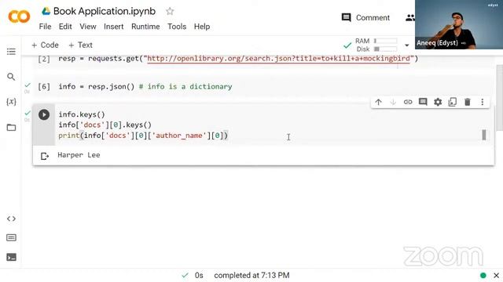
Task: Open the cell settings gear
Action: (x=438, y=102)
